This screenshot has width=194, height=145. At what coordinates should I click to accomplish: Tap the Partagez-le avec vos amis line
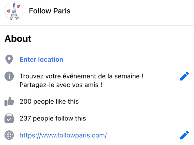[x=61, y=85]
